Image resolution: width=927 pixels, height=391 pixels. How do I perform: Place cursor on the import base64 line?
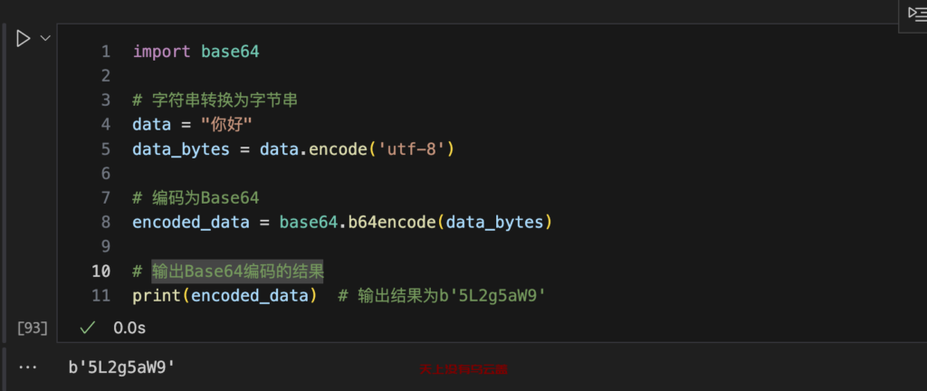point(196,52)
